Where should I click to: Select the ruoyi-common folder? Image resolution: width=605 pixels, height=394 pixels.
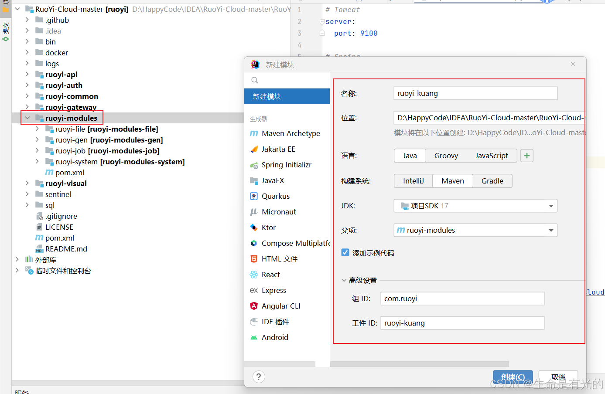[67, 96]
